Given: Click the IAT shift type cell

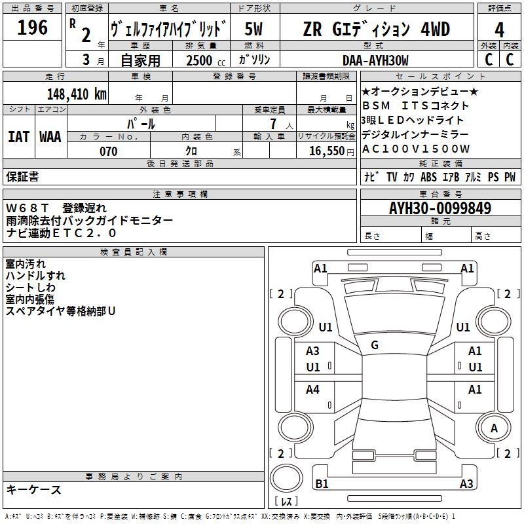Looking at the screenshot, I should coord(19,136).
